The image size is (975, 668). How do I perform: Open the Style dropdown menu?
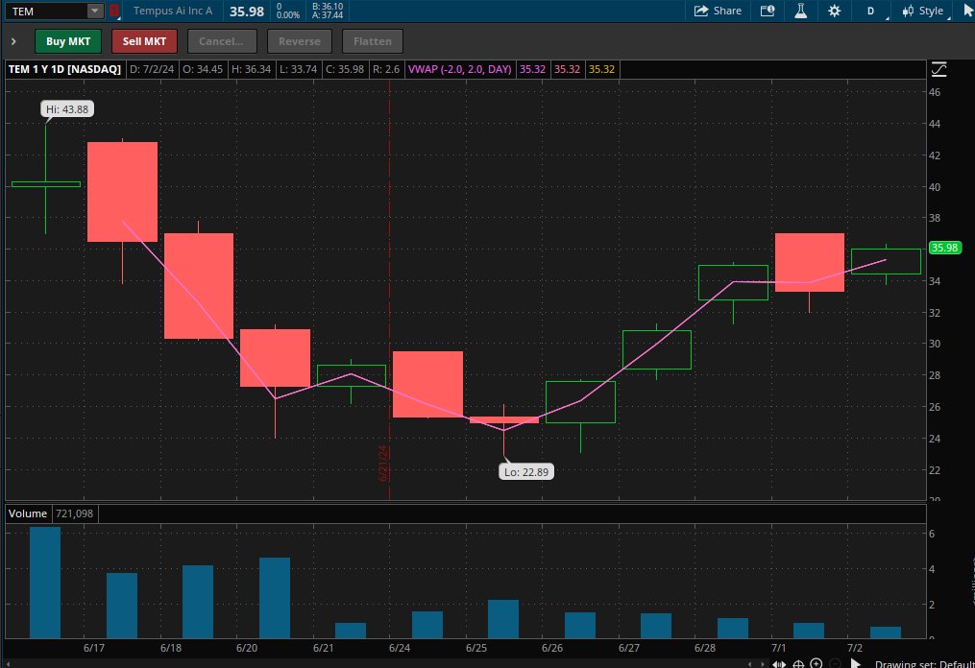pos(925,11)
